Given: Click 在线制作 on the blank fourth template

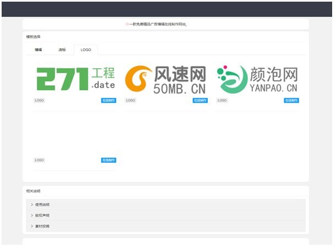Looking at the screenshot, I should (x=109, y=160).
